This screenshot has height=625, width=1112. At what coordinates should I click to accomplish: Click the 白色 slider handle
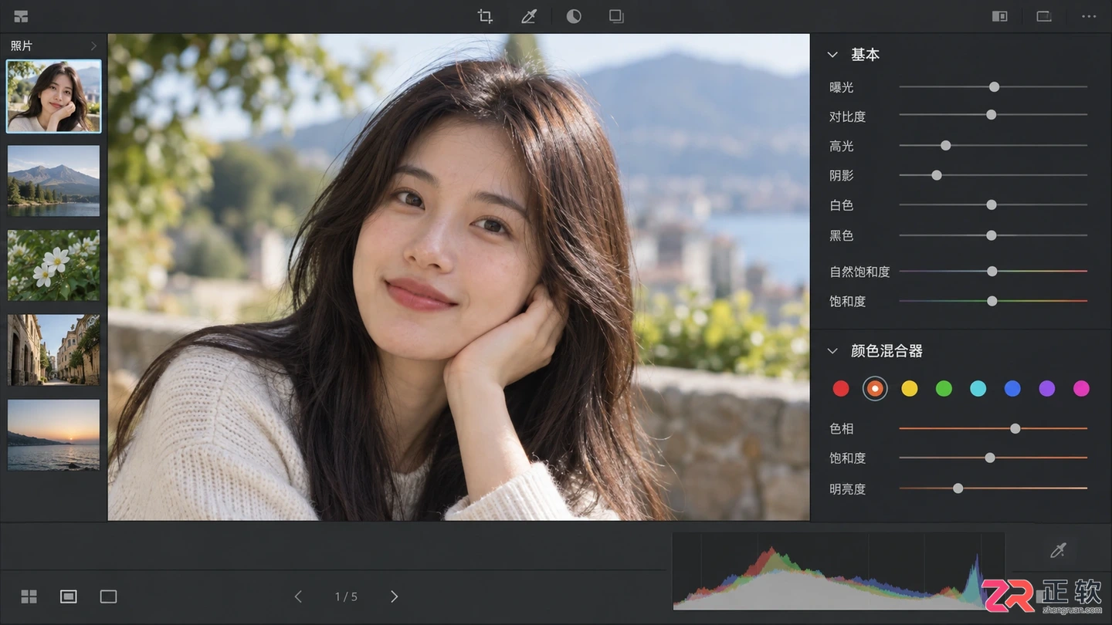coord(992,205)
